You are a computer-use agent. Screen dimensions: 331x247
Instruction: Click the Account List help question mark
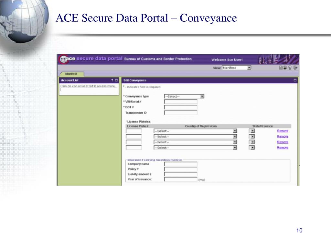[112, 80]
